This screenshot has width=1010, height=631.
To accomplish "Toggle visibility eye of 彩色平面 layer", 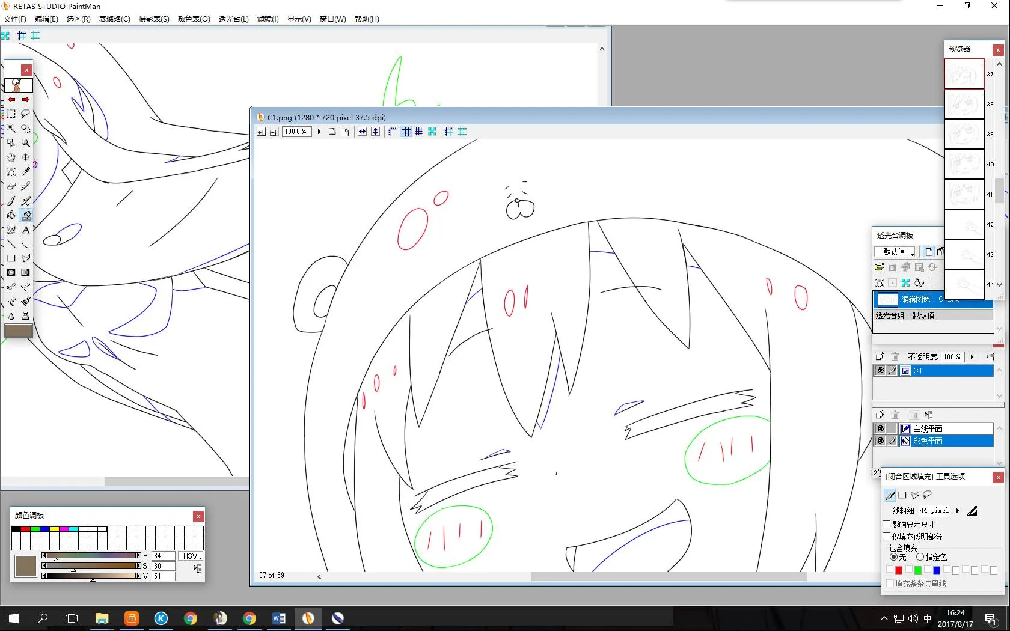I will coord(880,440).
